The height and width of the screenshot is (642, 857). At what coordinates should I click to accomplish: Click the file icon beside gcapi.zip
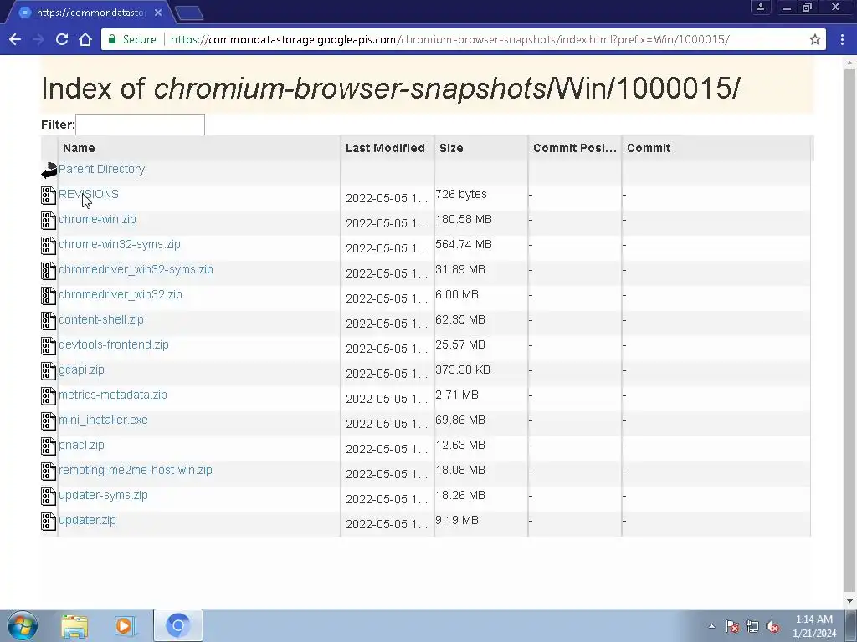(49, 371)
